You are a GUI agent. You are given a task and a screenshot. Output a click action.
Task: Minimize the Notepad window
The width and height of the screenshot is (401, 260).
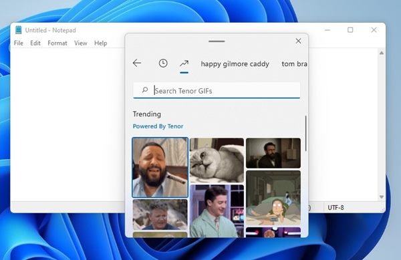[x=327, y=30]
